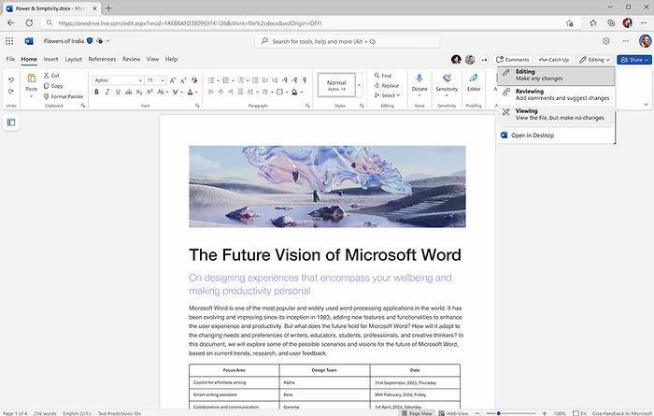Image resolution: width=654 pixels, height=416 pixels.
Task: Select Open in Desktop option
Action: (x=556, y=136)
